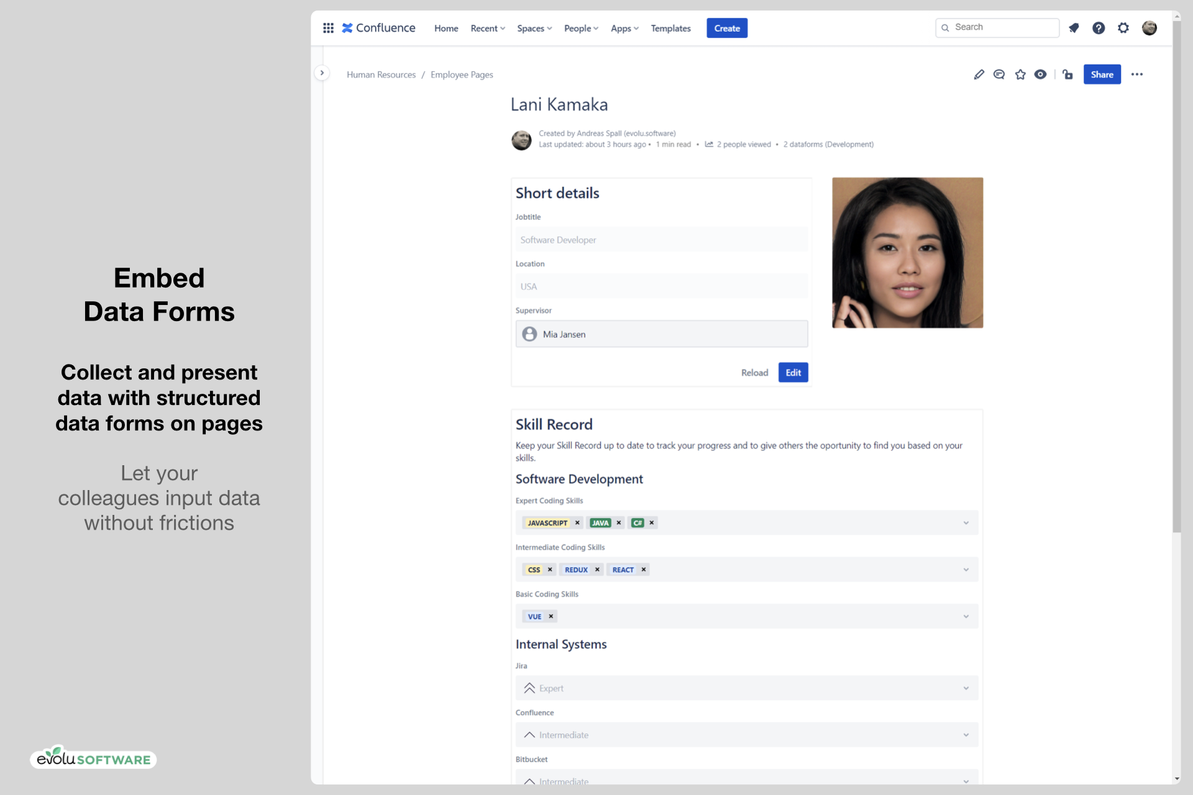The width and height of the screenshot is (1193, 795).
Task: Remove the JAVASCRIPT skill tag
Action: point(577,523)
